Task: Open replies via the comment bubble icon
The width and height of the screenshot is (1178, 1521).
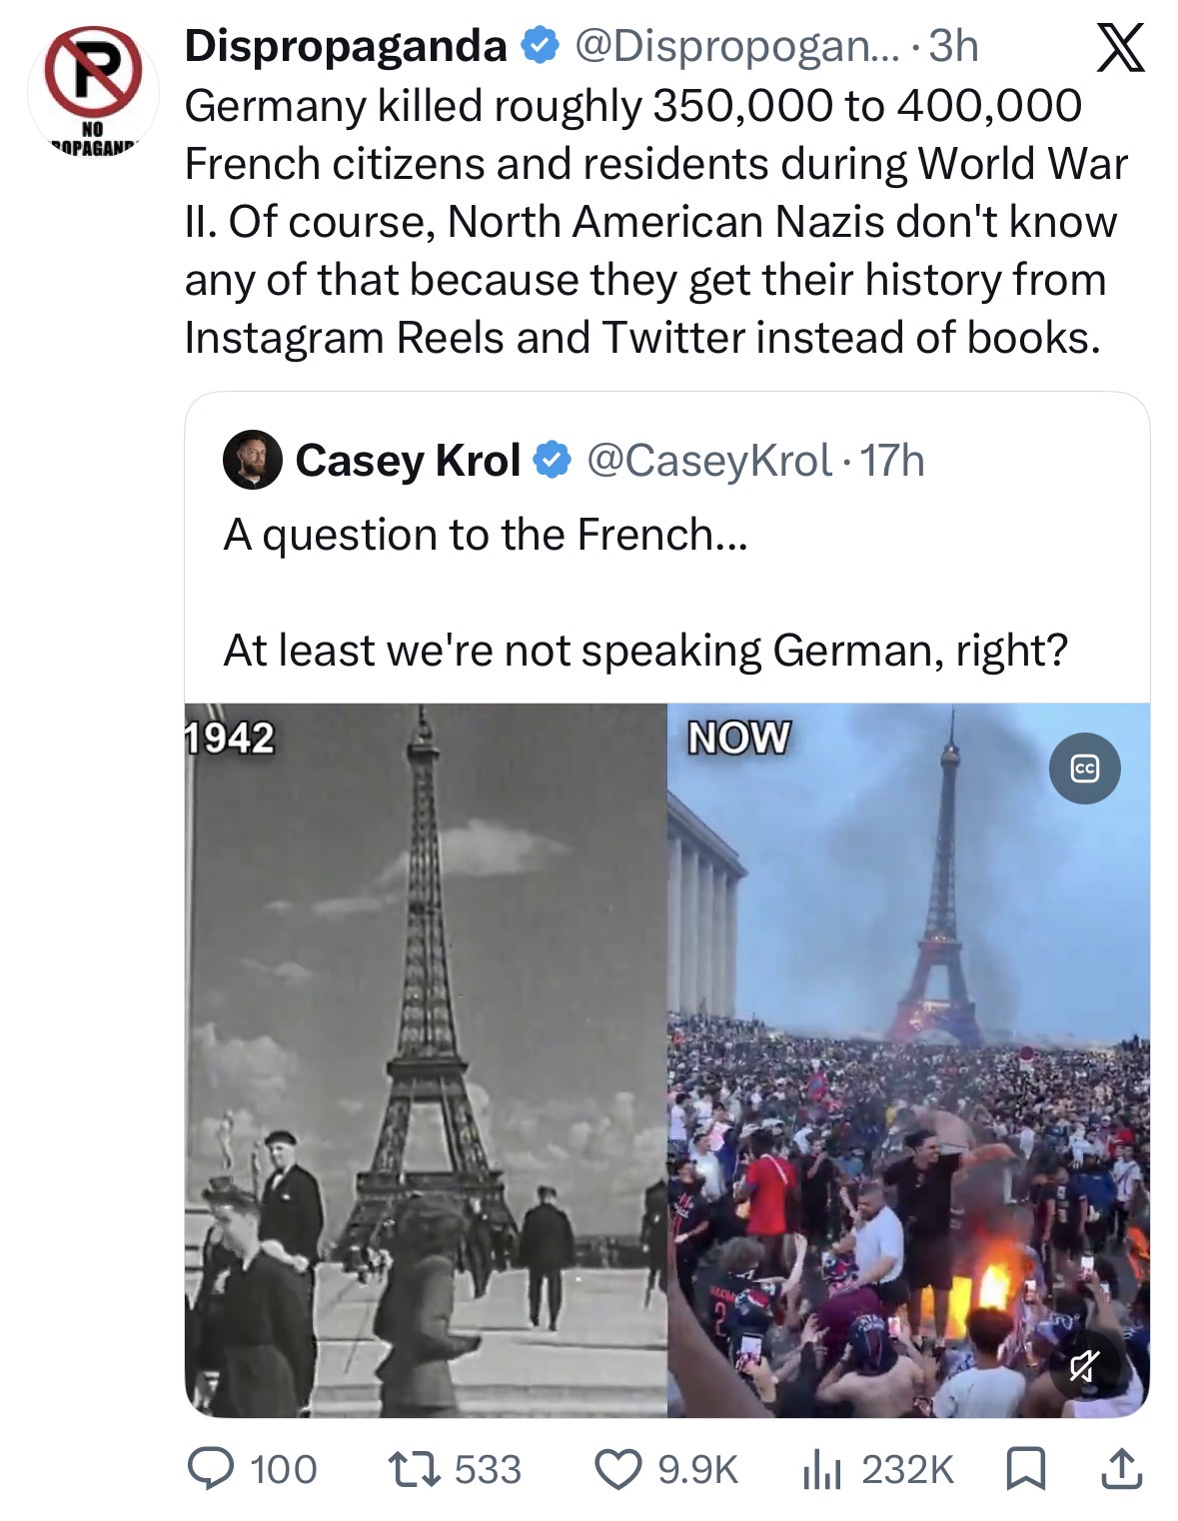Action: pyautogui.click(x=211, y=1469)
